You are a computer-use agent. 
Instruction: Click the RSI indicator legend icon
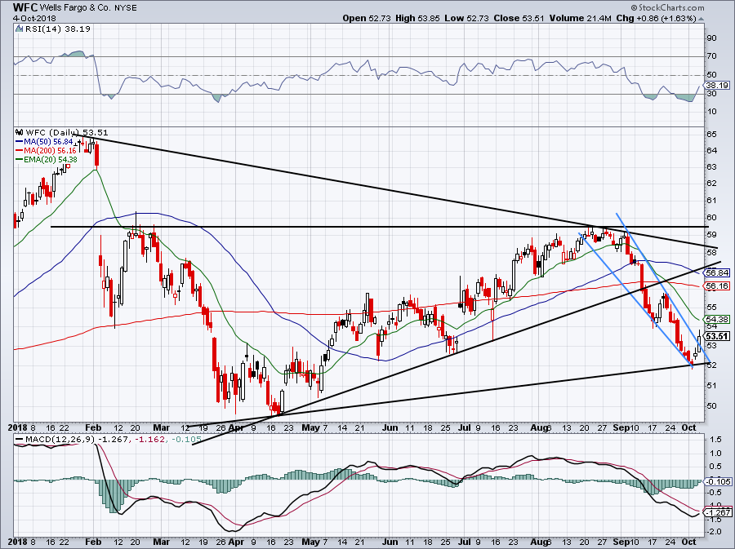point(20,29)
